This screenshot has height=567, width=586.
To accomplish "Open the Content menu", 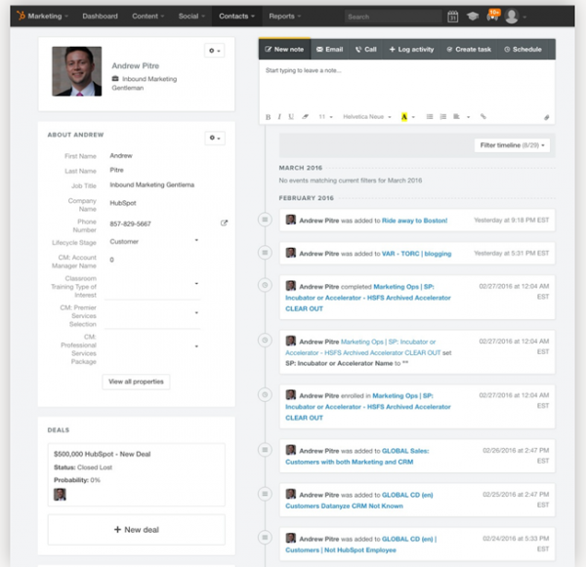I will click(x=148, y=16).
